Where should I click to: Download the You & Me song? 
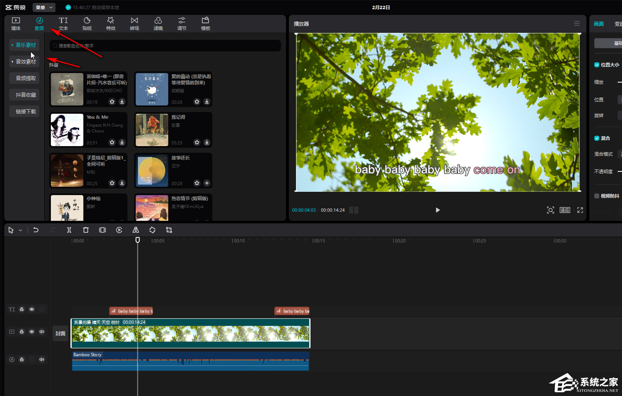click(122, 142)
